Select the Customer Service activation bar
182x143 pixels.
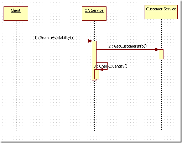[x=161, y=54]
